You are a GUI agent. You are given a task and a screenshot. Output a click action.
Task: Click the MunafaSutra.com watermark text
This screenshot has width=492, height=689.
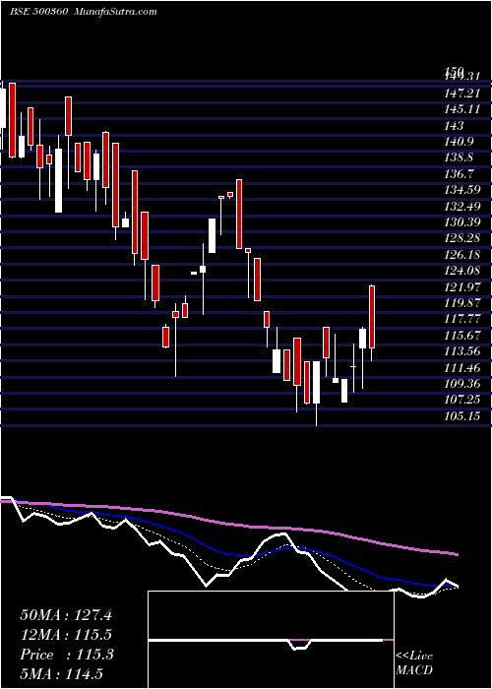point(116,12)
